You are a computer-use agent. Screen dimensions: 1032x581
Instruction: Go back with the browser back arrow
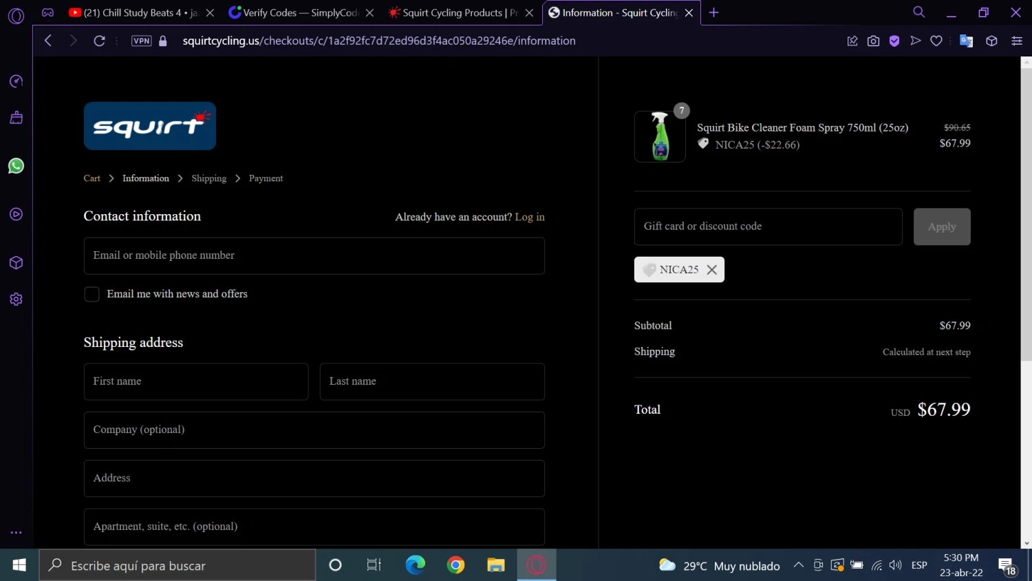tap(48, 41)
